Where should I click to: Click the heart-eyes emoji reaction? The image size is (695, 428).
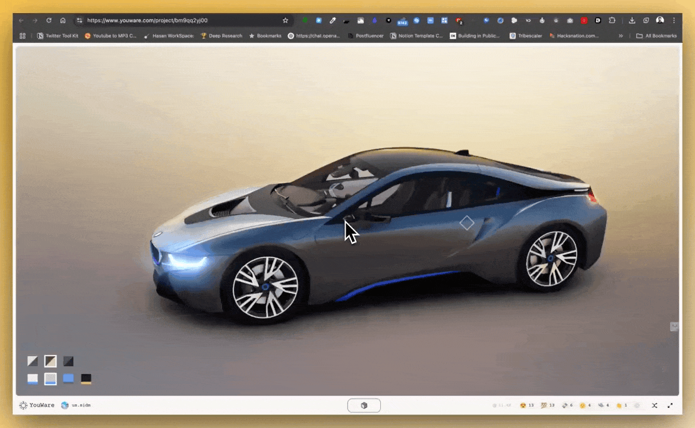526,405
